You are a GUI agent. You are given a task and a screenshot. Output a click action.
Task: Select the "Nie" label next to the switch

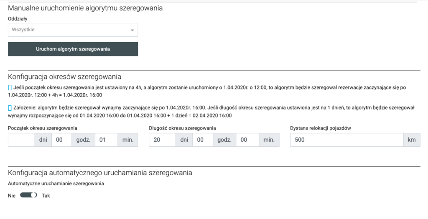click(12, 195)
